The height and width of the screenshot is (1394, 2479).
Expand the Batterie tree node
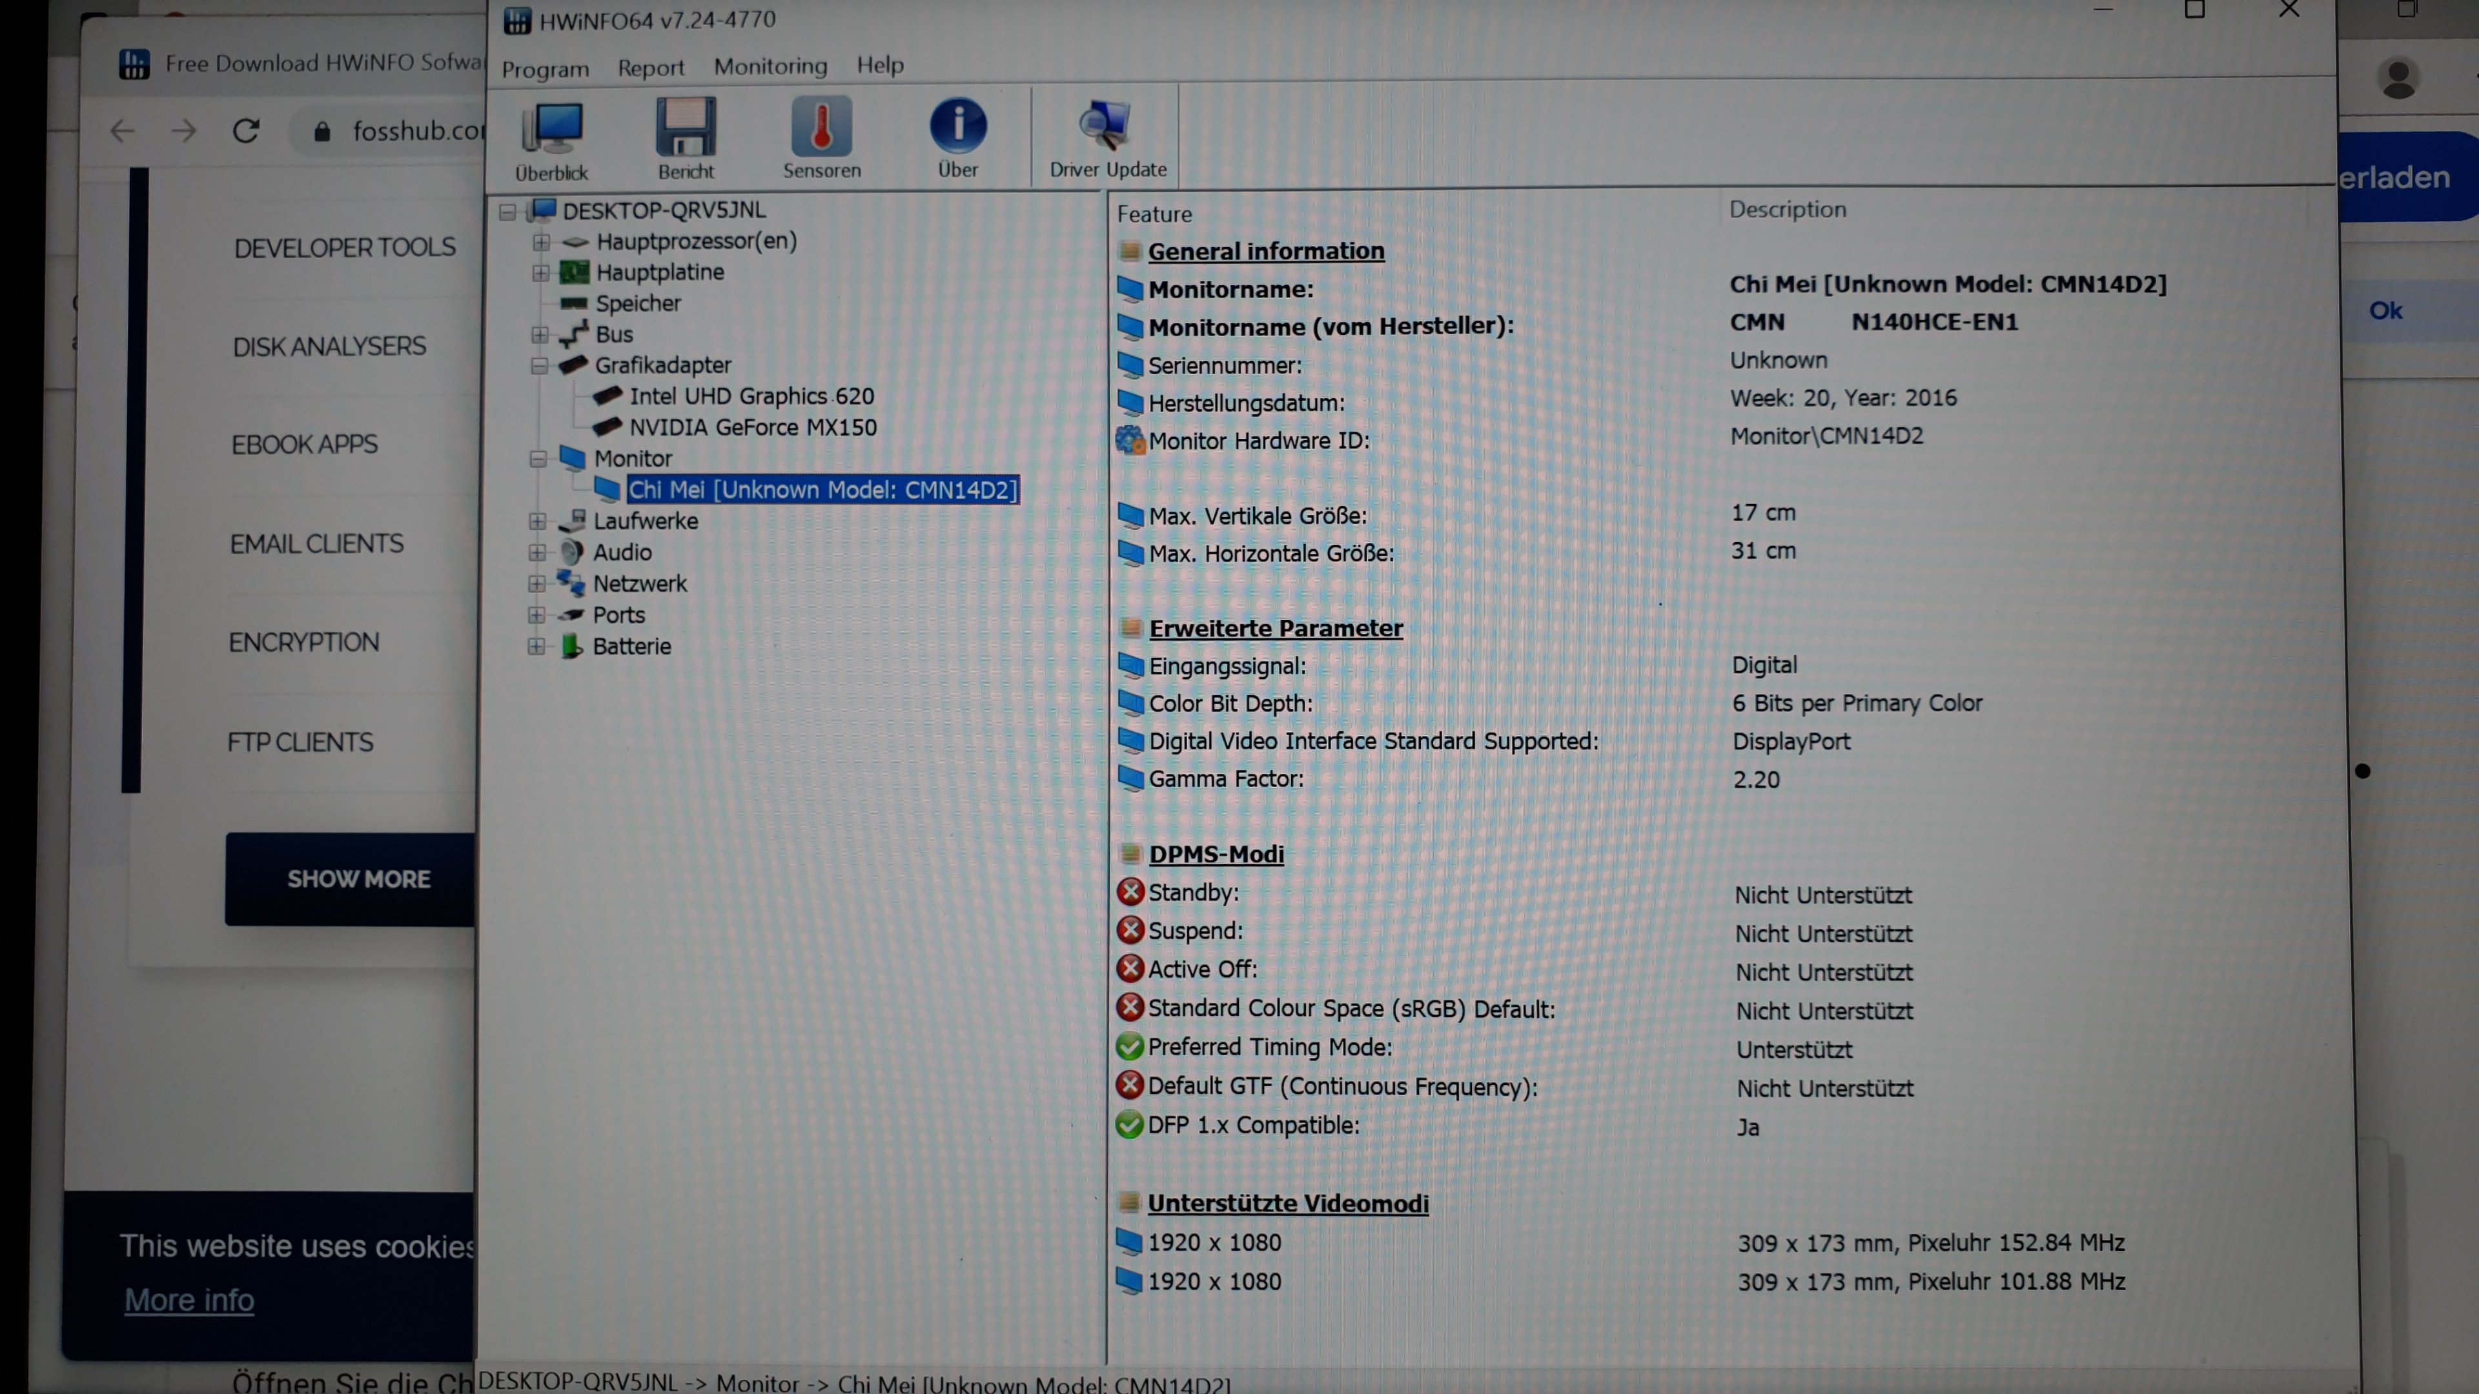coord(536,647)
